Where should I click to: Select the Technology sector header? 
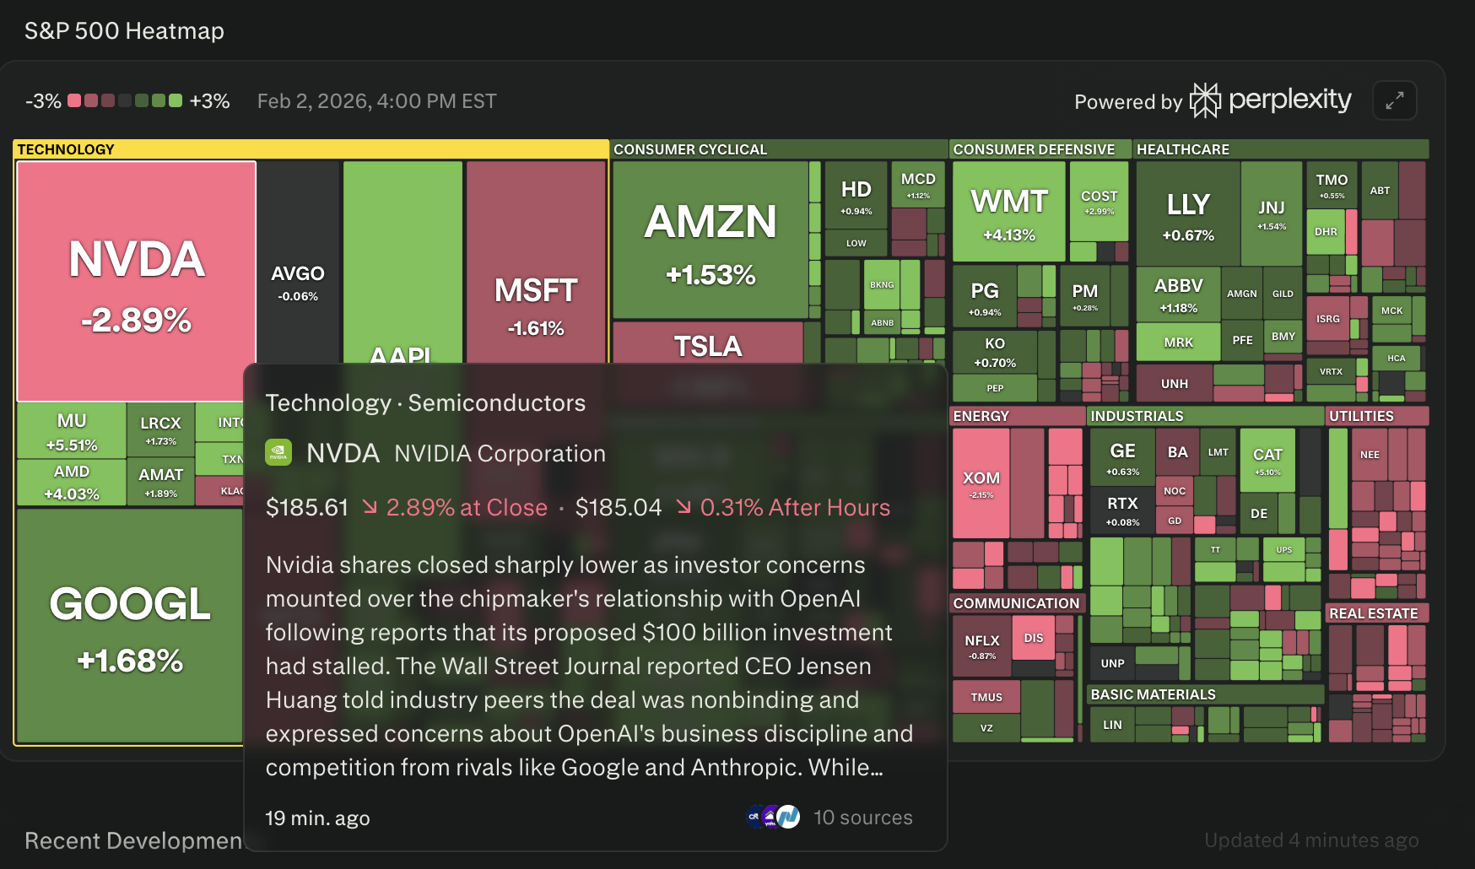coord(66,149)
